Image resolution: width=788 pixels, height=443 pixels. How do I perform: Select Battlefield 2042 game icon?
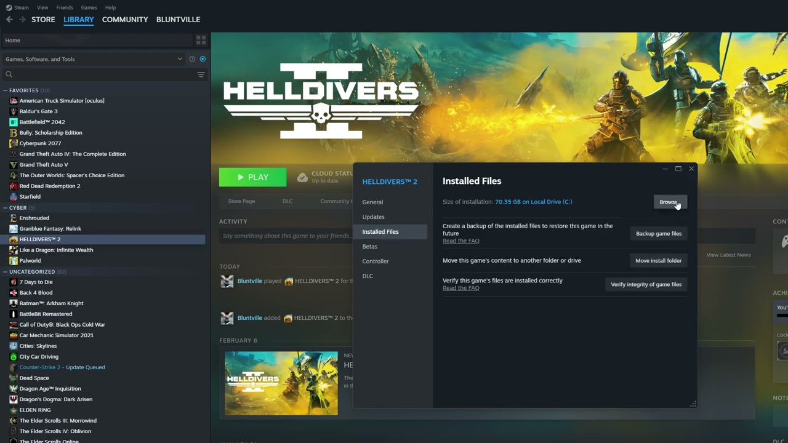pyautogui.click(x=14, y=122)
